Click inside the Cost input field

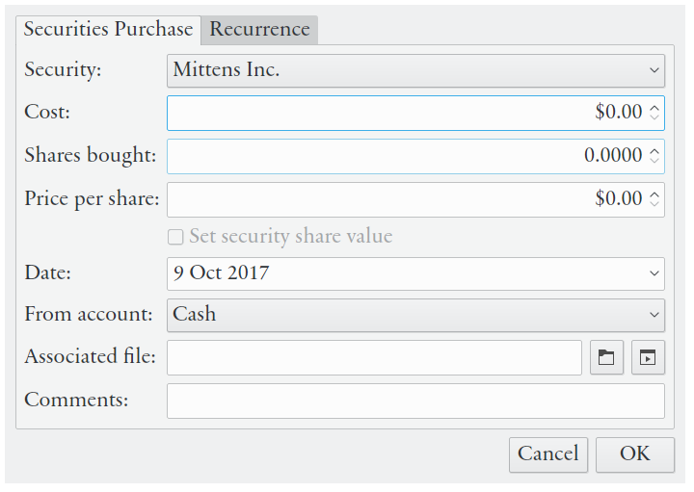pos(386,113)
